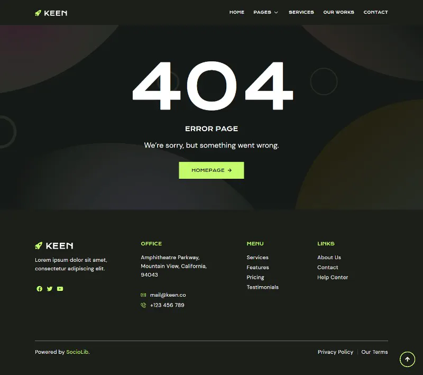Viewport: 423px width, 375px height.
Task: Expand the Pages dropdown chevron
Action: (276, 12)
